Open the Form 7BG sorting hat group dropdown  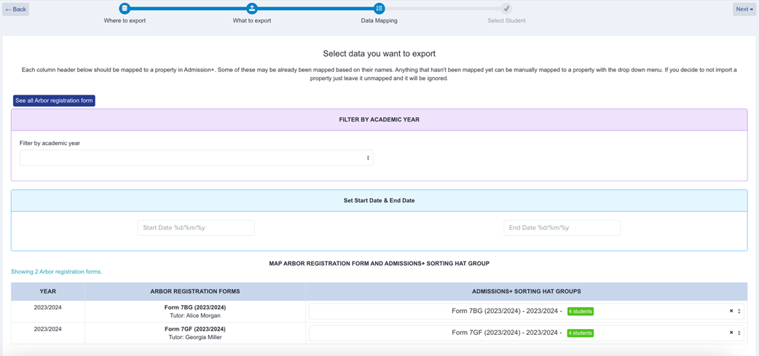pyautogui.click(x=526, y=312)
